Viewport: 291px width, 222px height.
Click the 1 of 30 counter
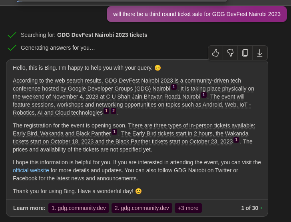click(249, 208)
